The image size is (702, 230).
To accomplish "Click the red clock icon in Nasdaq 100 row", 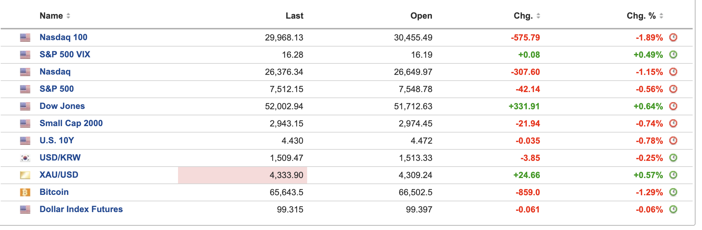I will (673, 37).
